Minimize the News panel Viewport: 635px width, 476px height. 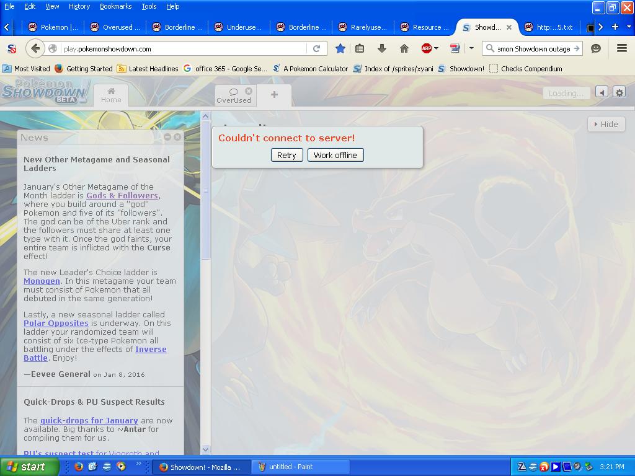tap(167, 137)
